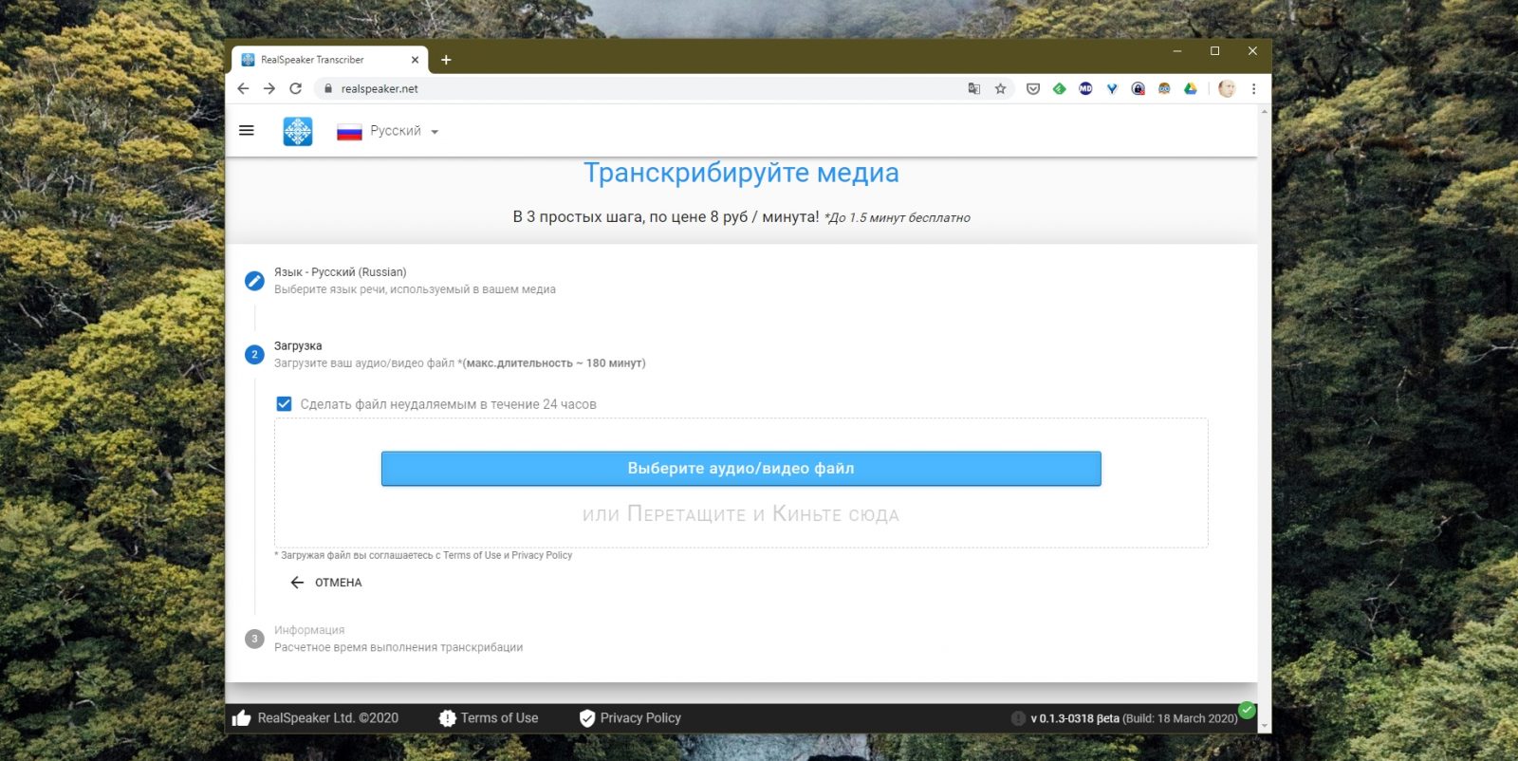Click the Pocket extension icon
1518x761 pixels.
pos(1033,88)
